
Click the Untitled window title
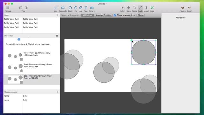pyautogui.click(x=101, y=4)
